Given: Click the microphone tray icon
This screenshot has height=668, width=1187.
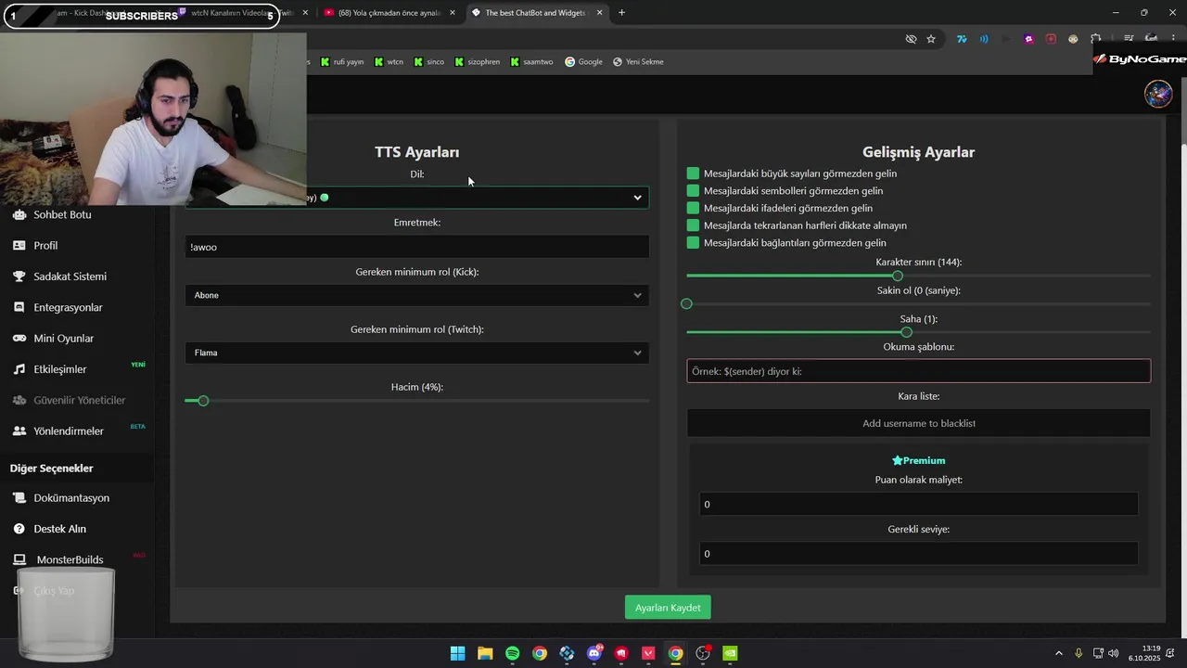Looking at the screenshot, I should 1079,653.
